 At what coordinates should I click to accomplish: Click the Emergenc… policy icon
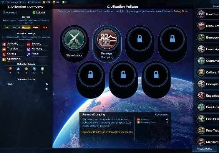(201, 84)
